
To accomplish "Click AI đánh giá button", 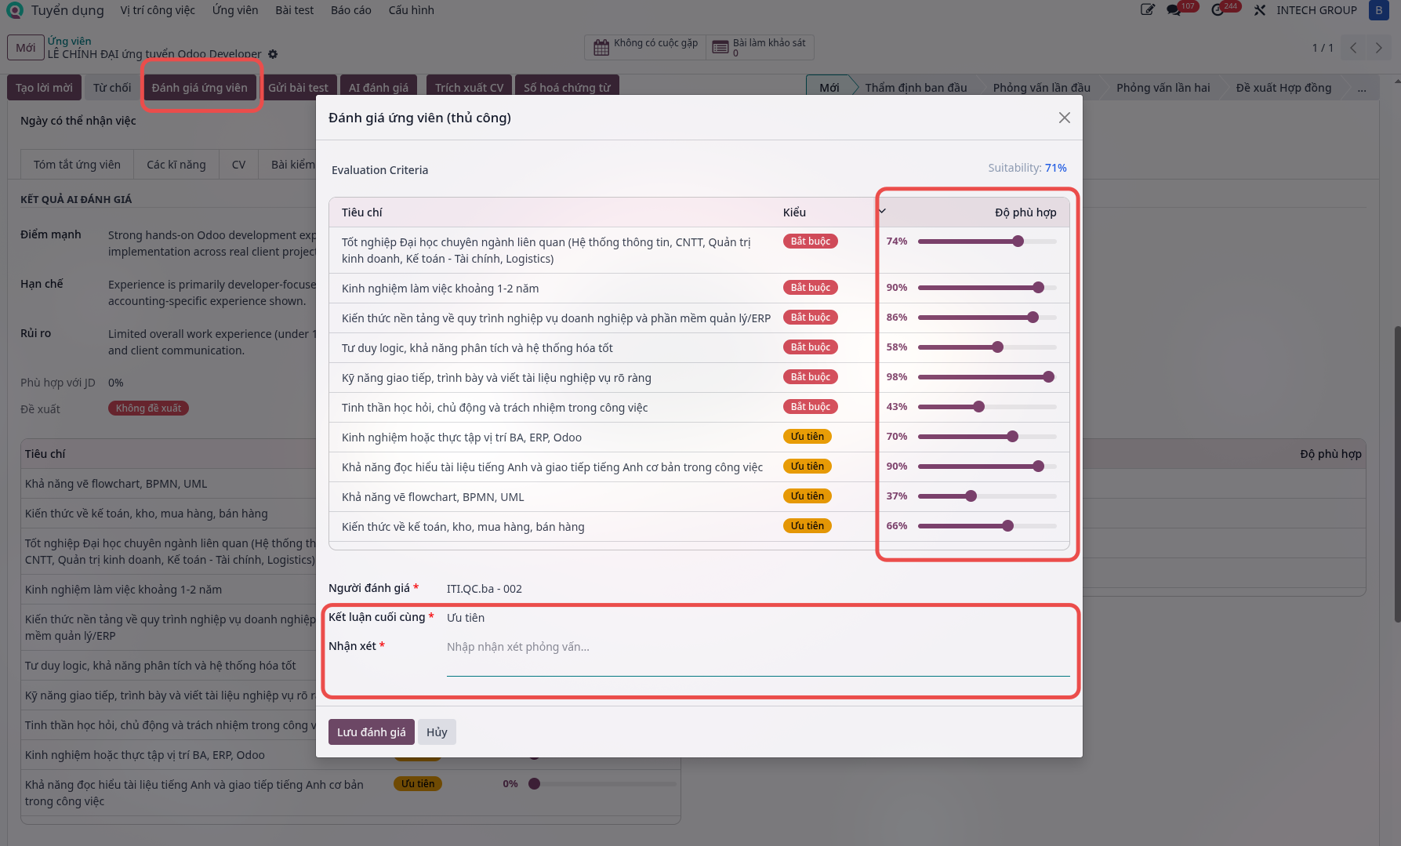I will 379,88.
